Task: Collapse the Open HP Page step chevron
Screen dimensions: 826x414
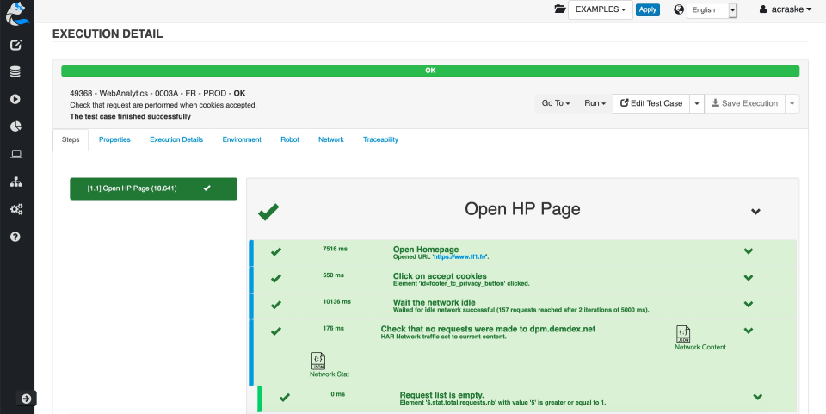Action: (755, 212)
